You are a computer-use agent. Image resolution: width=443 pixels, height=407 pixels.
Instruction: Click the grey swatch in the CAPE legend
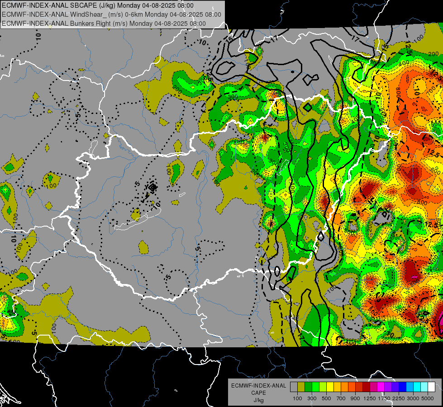coord(294,387)
